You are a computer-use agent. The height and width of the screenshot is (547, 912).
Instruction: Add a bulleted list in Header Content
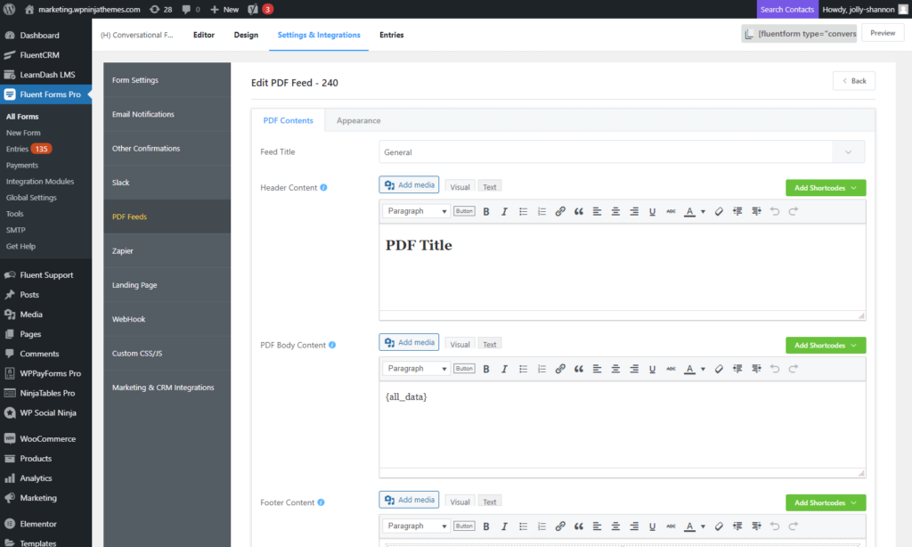(x=523, y=211)
